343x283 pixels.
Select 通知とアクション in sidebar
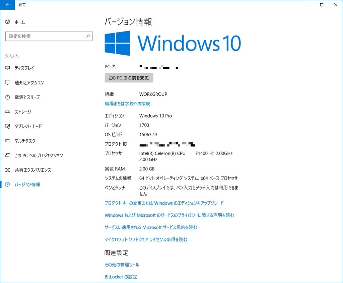(x=29, y=83)
